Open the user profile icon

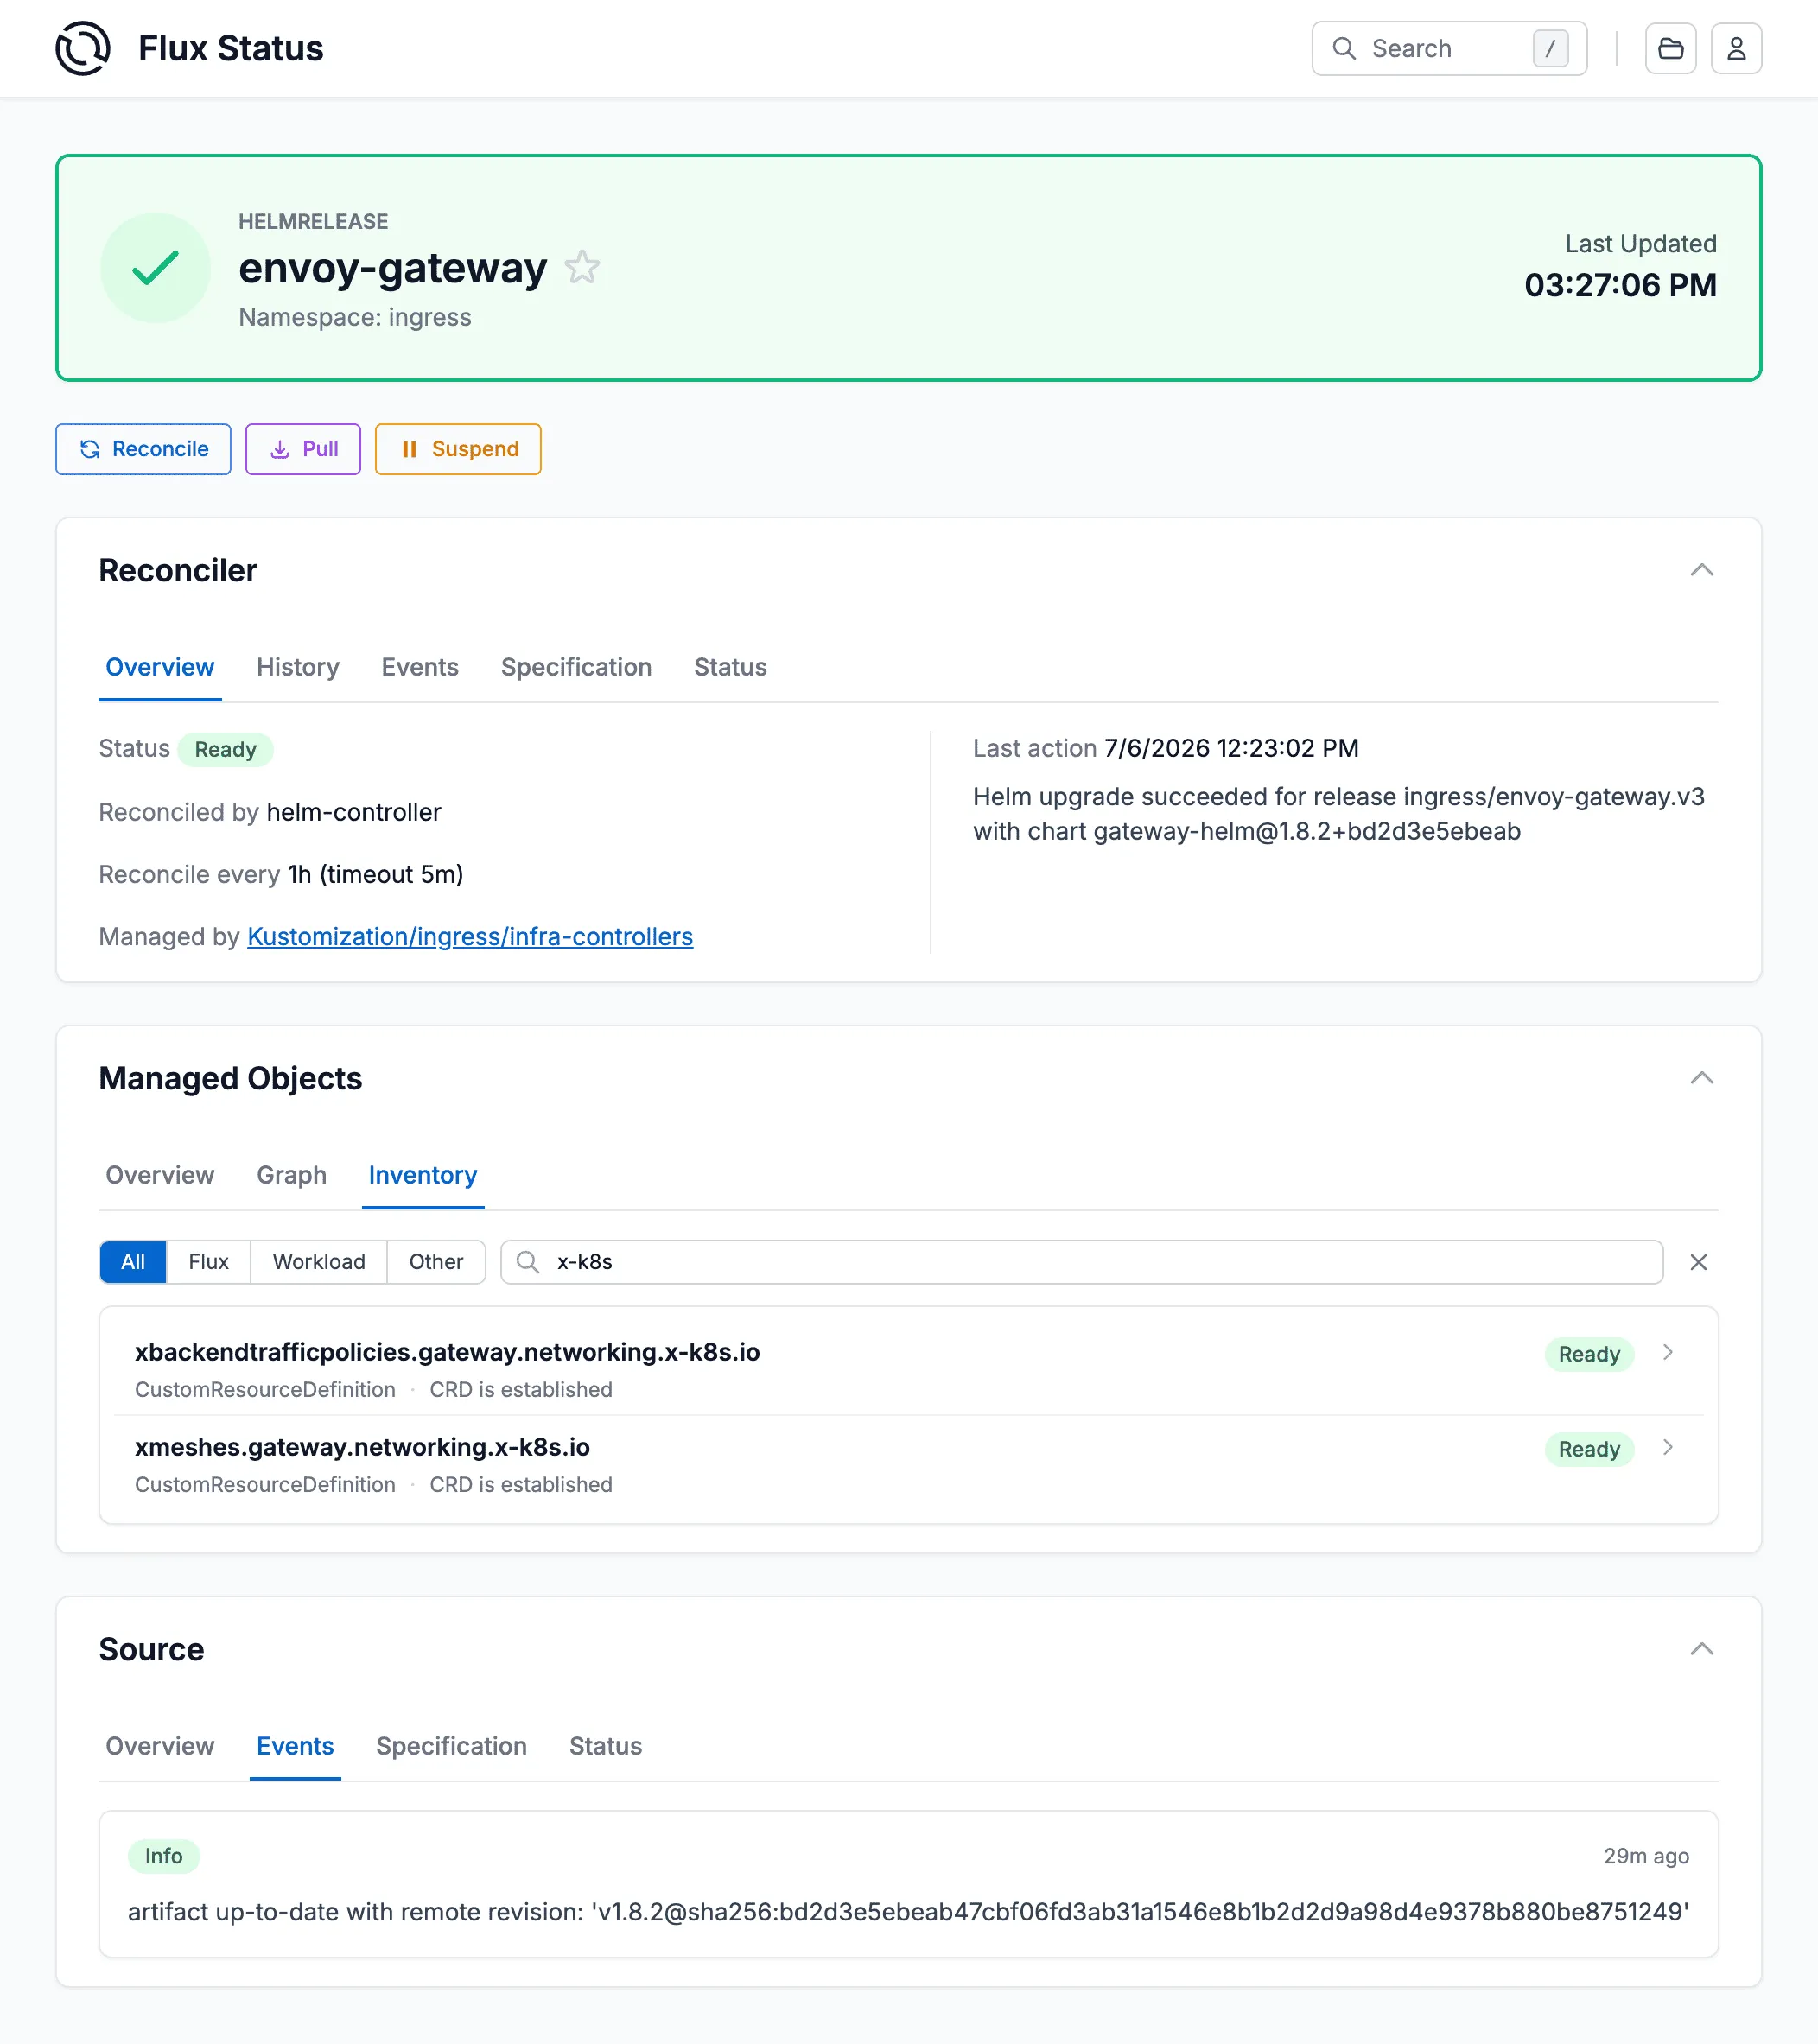1736,48
